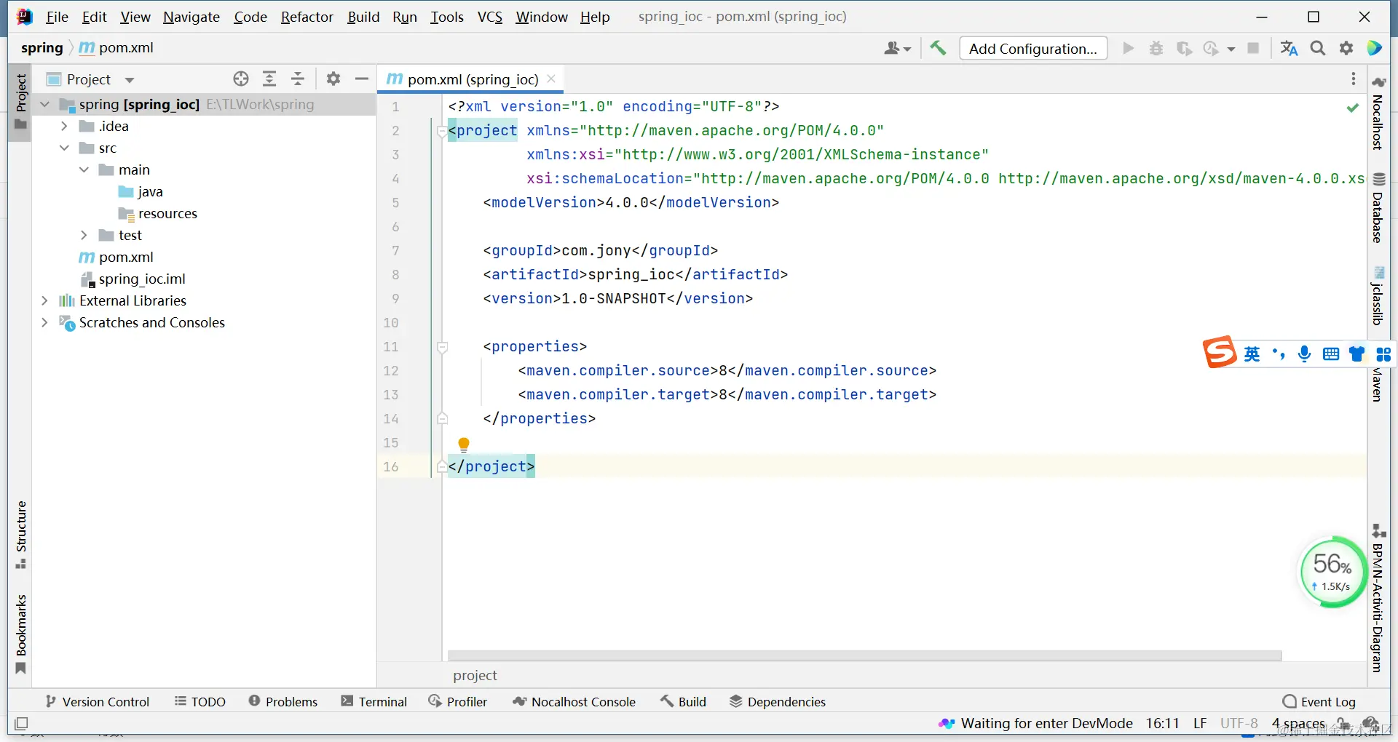Click the Sogou input method S logo
Screen dimensions: 1398x742
(x=1220, y=353)
